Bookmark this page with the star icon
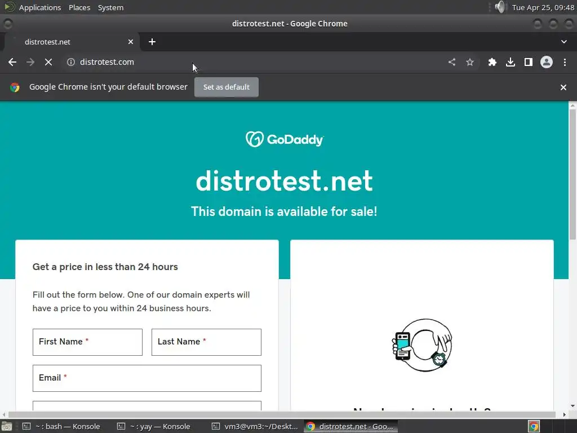This screenshot has height=433, width=577. [470, 62]
